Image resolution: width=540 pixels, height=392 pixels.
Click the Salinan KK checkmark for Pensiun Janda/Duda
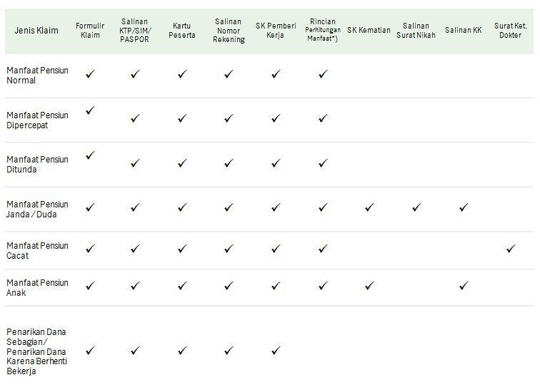(x=464, y=207)
